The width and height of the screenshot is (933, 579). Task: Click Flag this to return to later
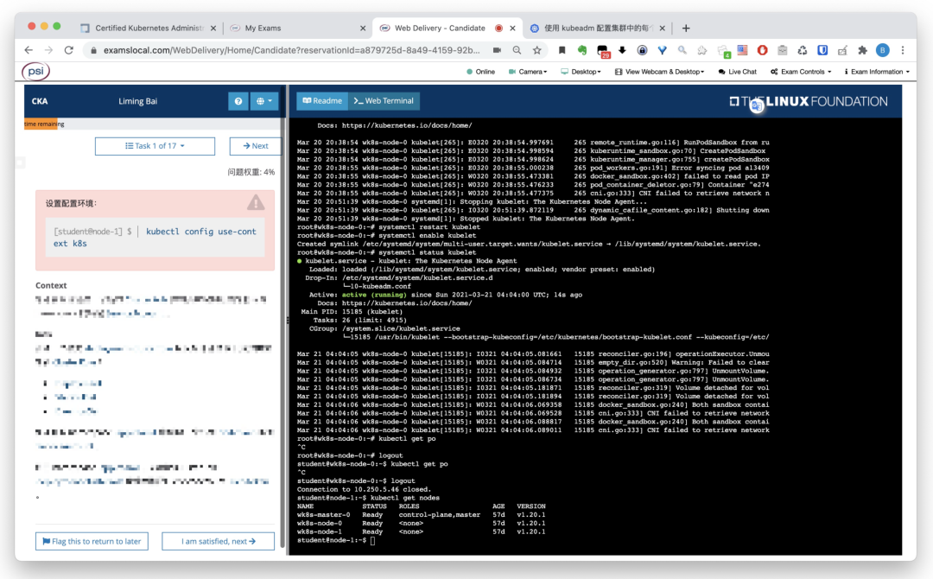pos(92,542)
